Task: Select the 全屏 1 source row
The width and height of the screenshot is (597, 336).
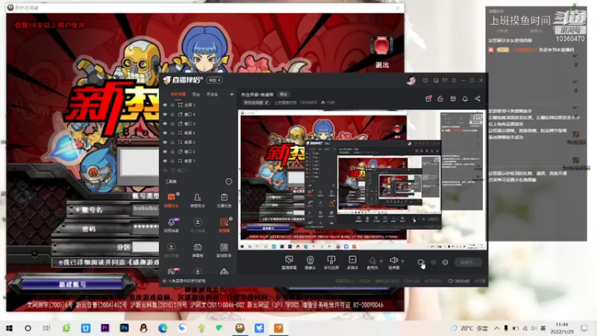Action: 198,105
